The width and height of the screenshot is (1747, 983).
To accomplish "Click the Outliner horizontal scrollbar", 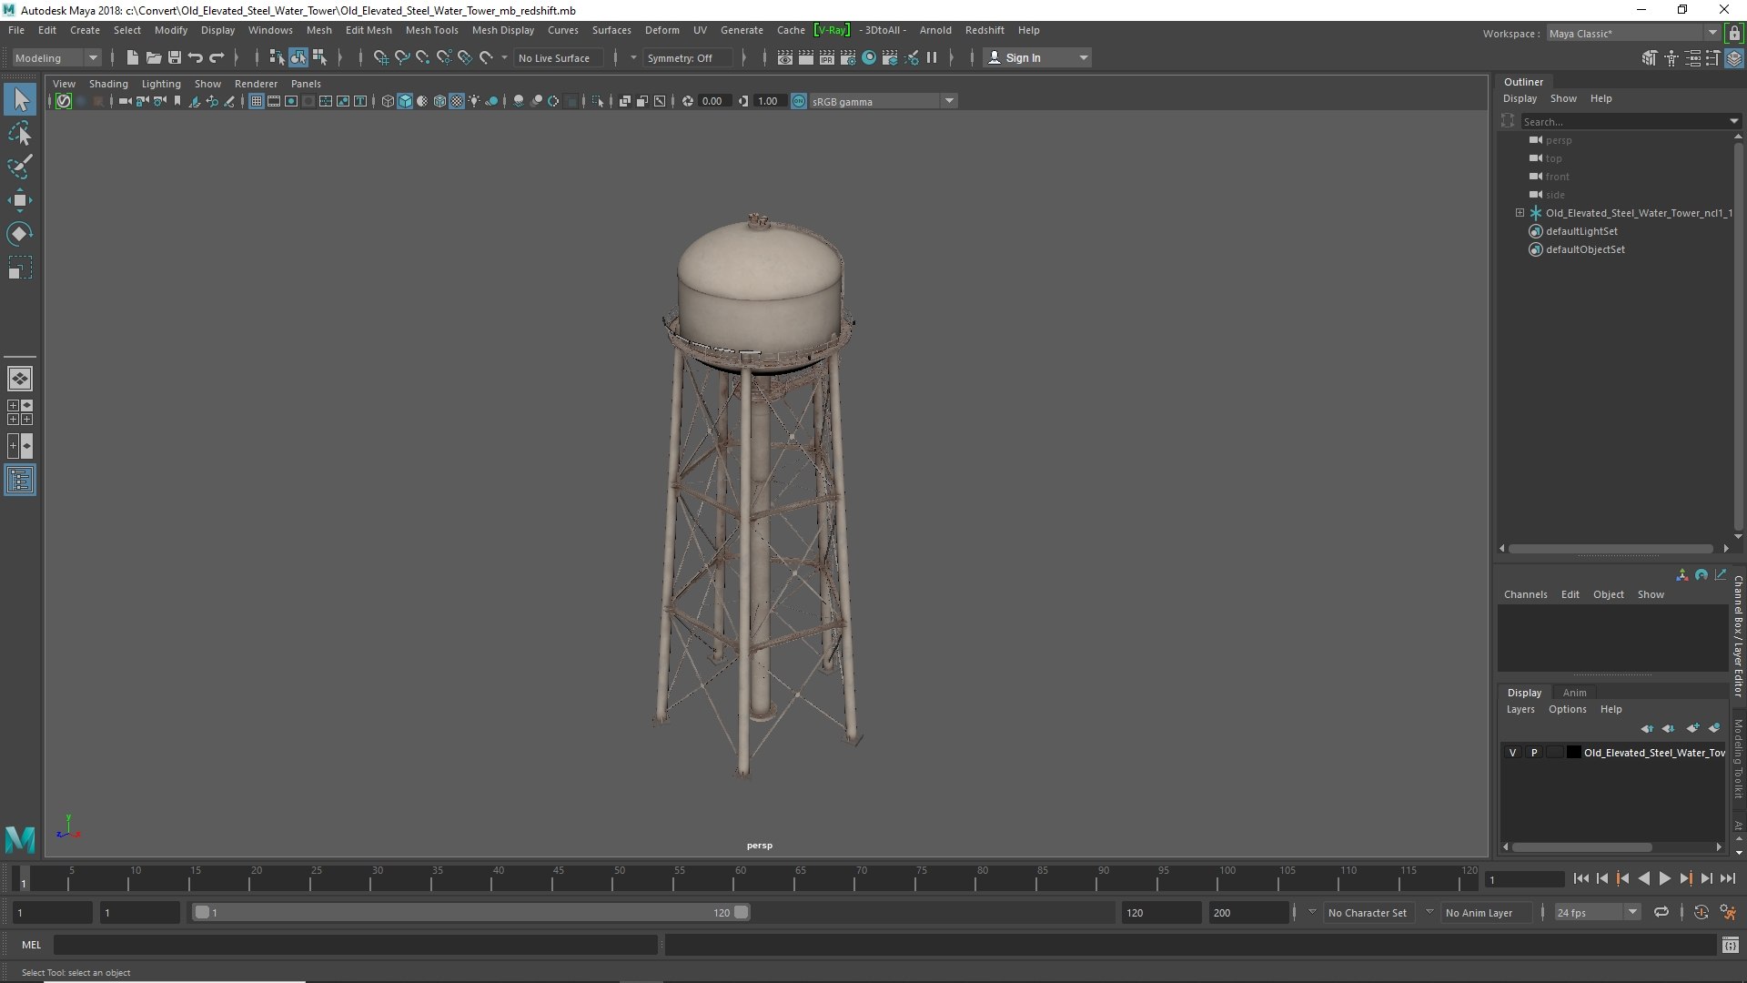I will (1611, 549).
